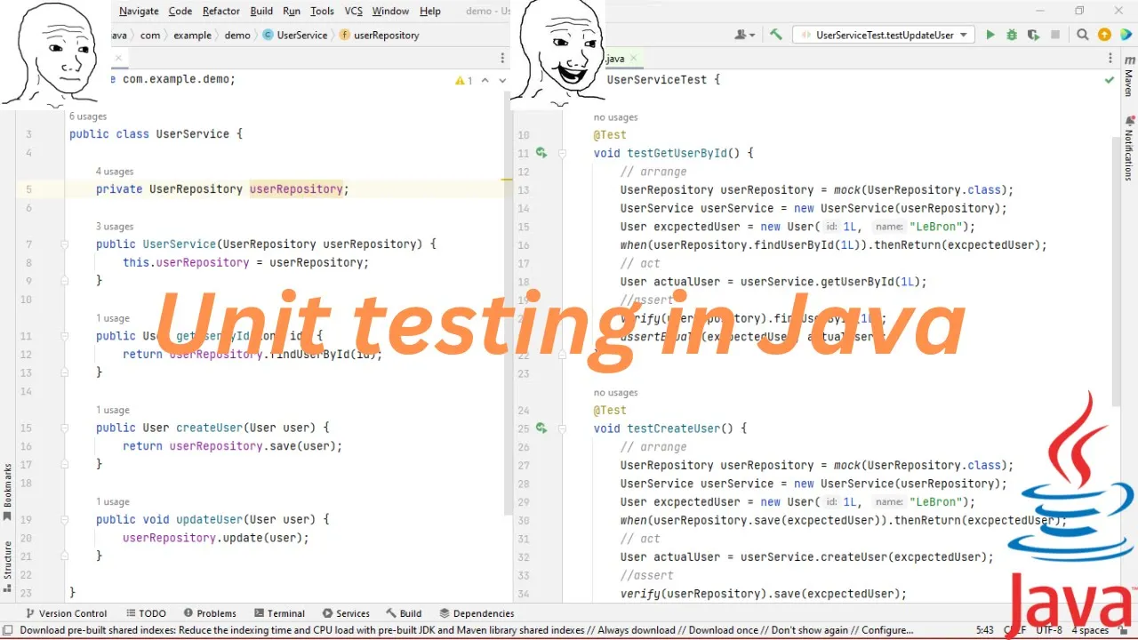1138x640 pixels.
Task: Open the Build tool window
Action: tap(404, 613)
